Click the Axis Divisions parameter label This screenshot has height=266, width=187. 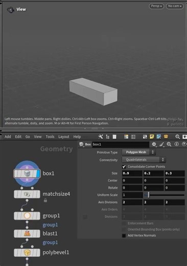(x=108, y=202)
